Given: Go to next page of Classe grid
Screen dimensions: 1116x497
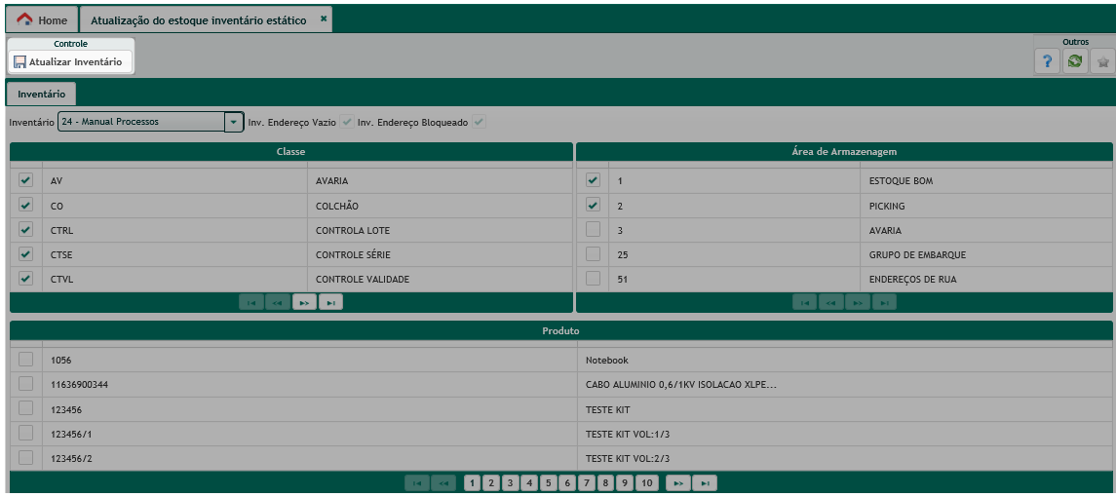Looking at the screenshot, I should [305, 303].
